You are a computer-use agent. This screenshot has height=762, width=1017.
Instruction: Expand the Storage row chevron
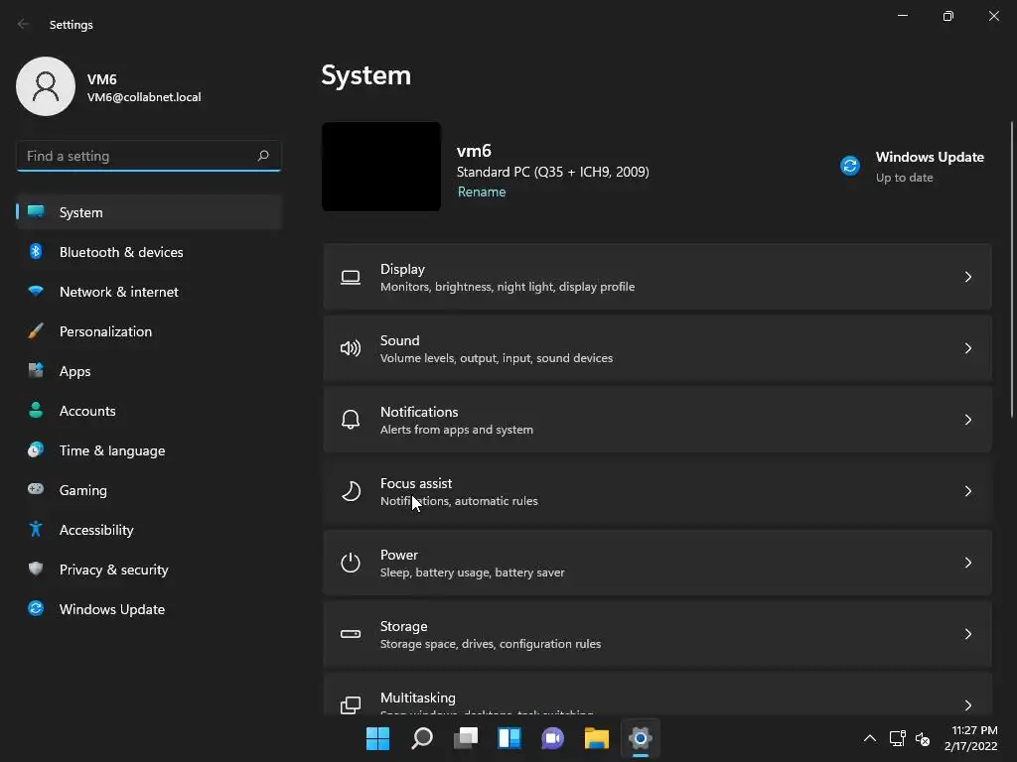[967, 634]
